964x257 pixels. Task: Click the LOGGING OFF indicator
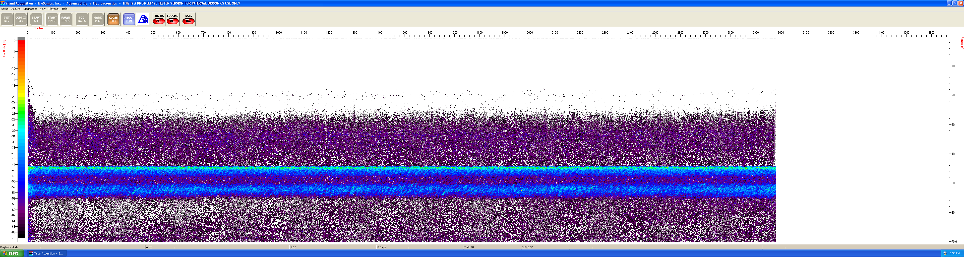pyautogui.click(x=172, y=20)
